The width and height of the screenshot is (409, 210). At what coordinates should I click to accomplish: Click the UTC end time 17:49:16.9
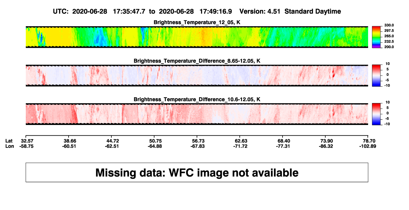point(216,12)
